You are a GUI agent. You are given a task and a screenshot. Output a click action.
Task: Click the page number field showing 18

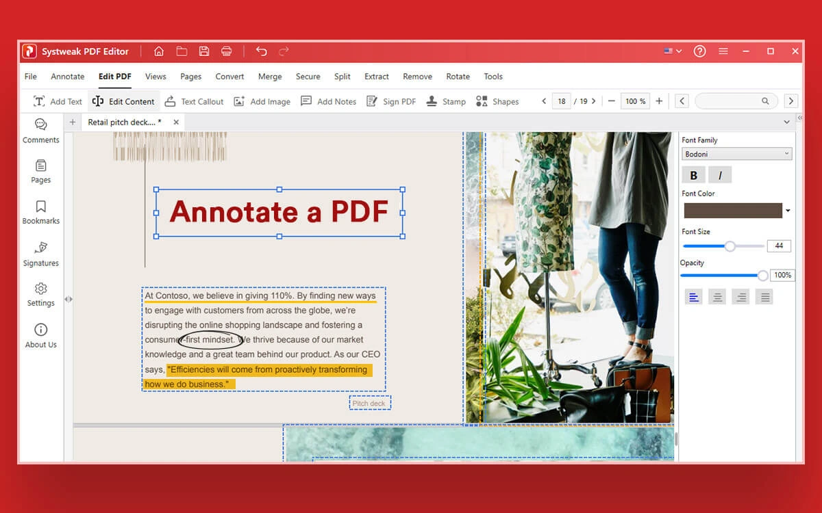point(562,101)
